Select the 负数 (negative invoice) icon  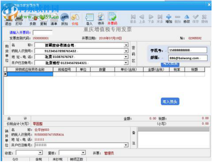pyautogui.click(x=33, y=20)
